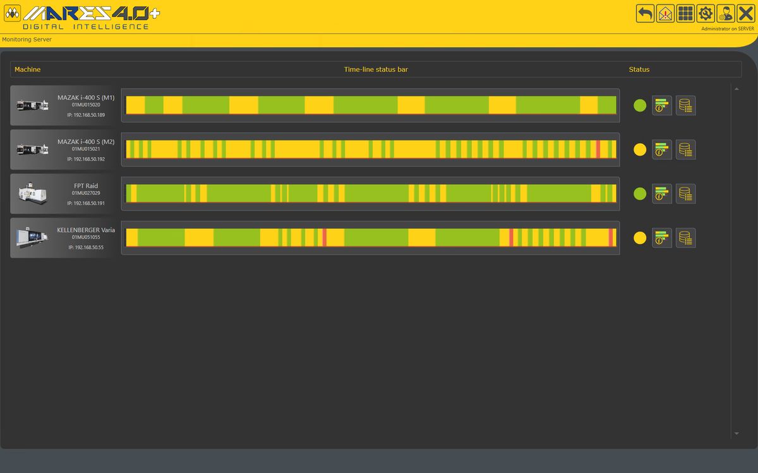Click the X close icon in header
This screenshot has height=473, width=758.
point(746,13)
